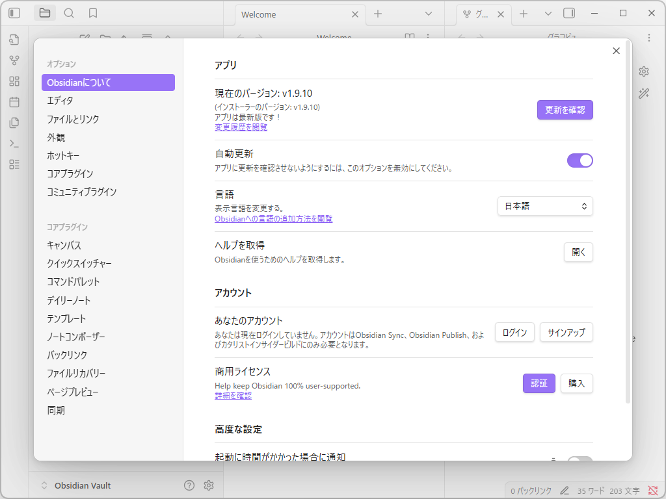Disable the 自動更新 toggle
666x499 pixels.
click(579, 160)
